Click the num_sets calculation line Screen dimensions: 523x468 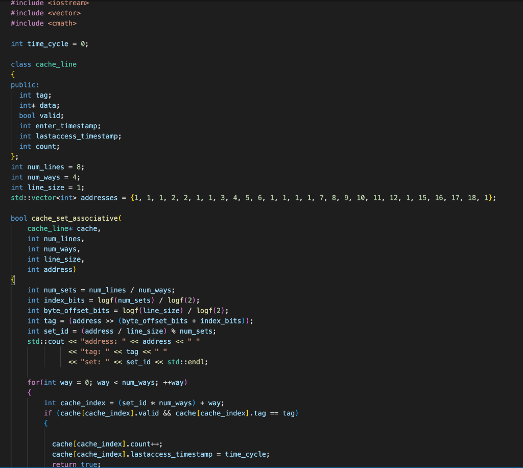(x=82, y=290)
